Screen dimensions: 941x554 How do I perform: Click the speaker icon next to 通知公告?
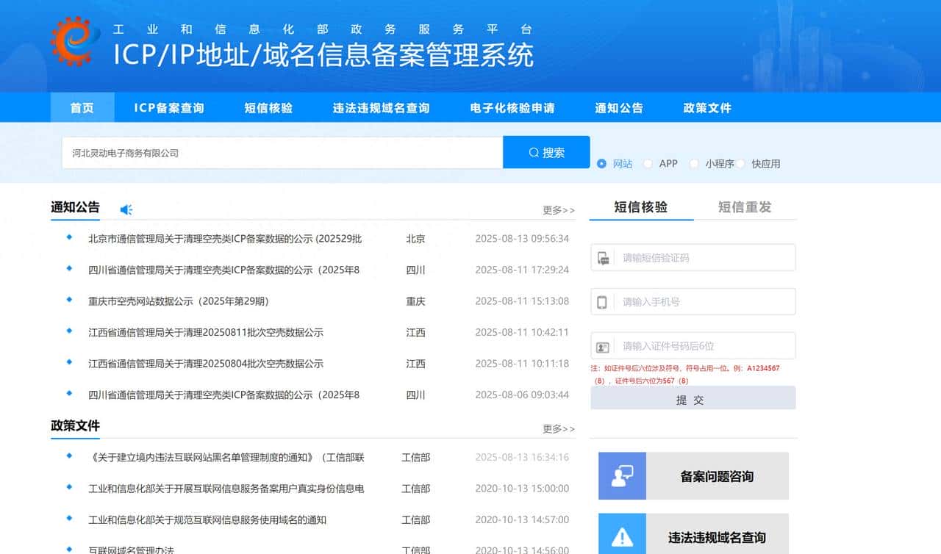[x=126, y=209]
